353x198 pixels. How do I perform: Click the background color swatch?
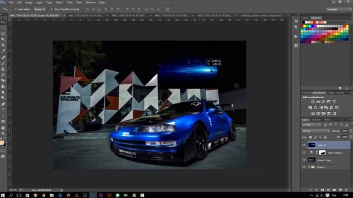point(4,145)
